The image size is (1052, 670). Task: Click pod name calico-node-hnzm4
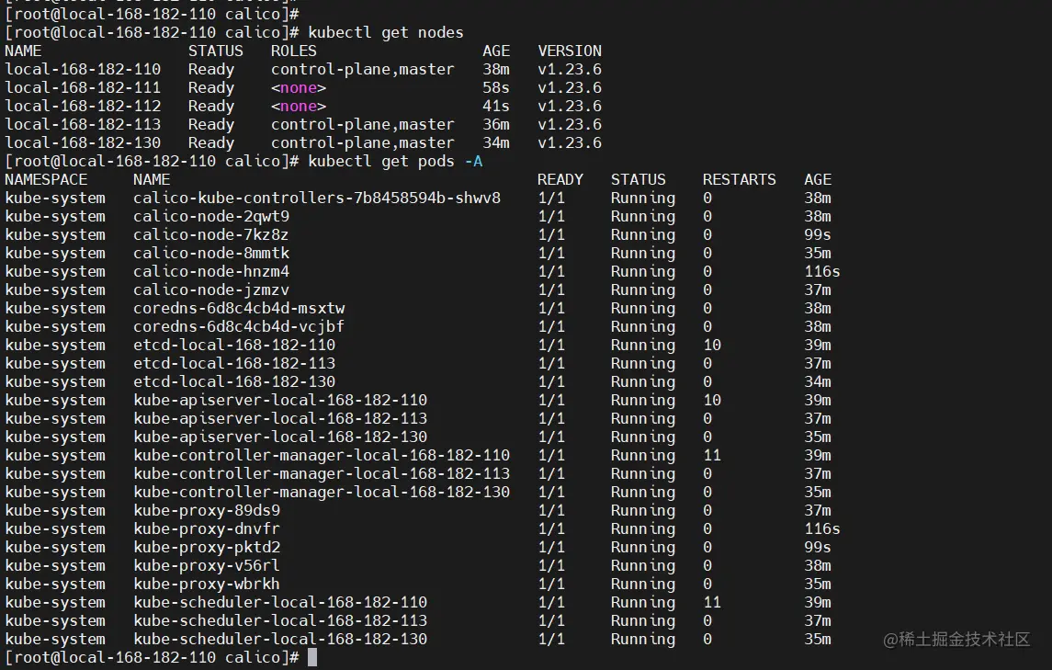pos(211,271)
